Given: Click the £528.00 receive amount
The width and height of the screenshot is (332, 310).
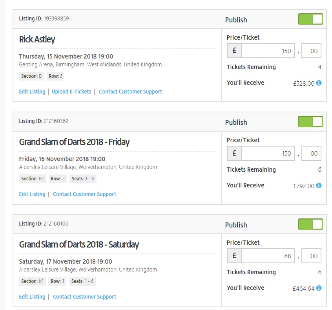Looking at the screenshot, I should tap(304, 84).
